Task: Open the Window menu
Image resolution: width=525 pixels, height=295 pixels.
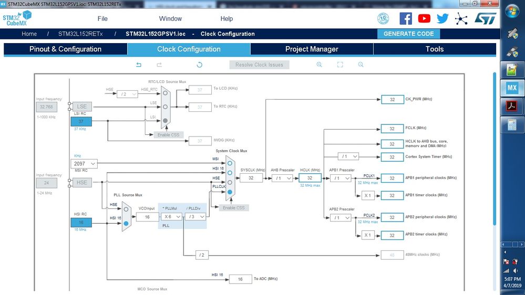Action: [x=170, y=19]
